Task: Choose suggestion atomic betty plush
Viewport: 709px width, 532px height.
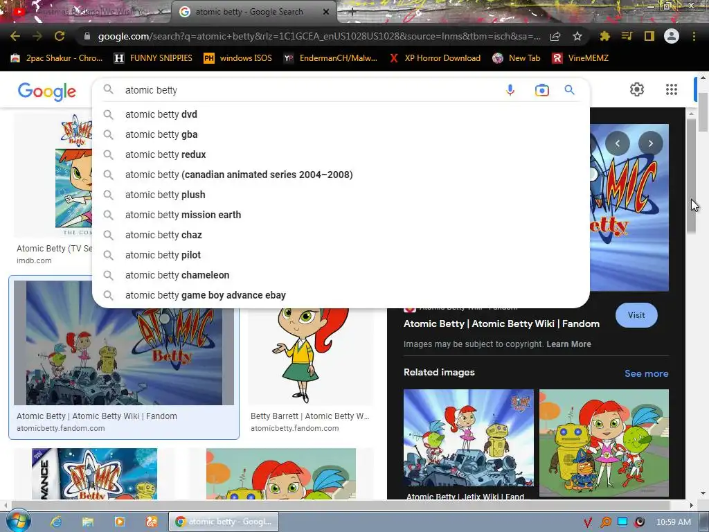Action: point(341,195)
